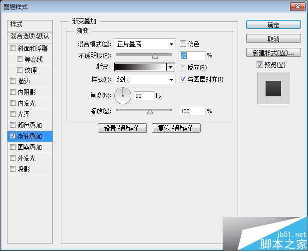Select 混合选项 blending options entry
Image resolution: width=308 pixels, height=251 pixels.
[x=30, y=36]
